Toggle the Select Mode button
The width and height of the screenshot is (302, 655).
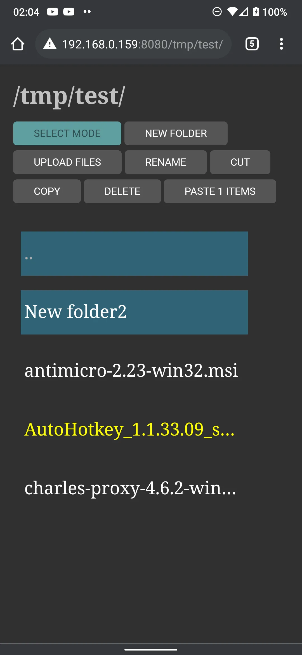[67, 133]
